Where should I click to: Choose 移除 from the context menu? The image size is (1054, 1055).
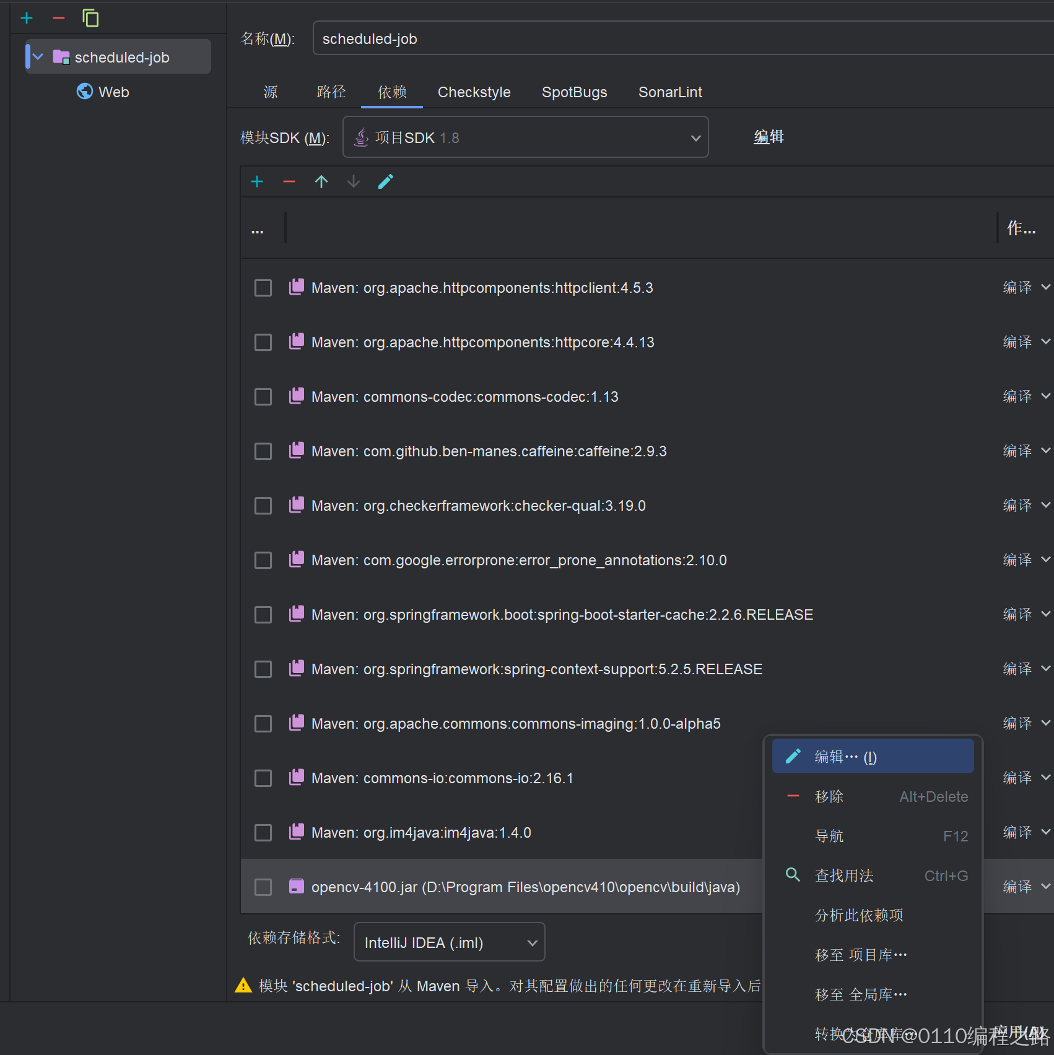tap(829, 796)
